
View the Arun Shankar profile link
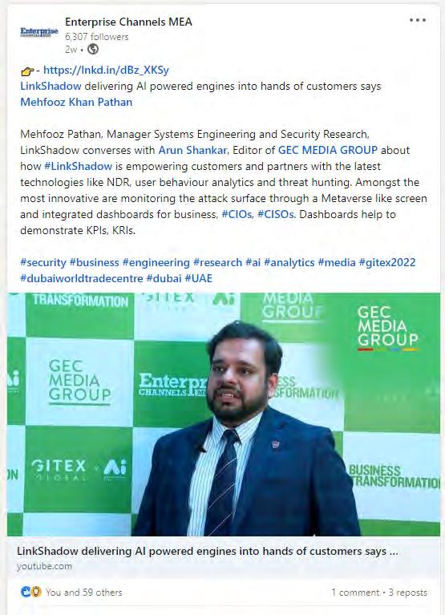(x=192, y=150)
